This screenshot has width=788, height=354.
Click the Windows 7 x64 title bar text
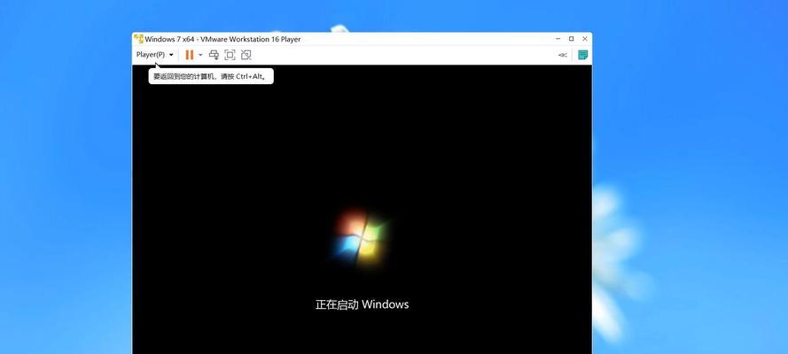click(x=222, y=39)
